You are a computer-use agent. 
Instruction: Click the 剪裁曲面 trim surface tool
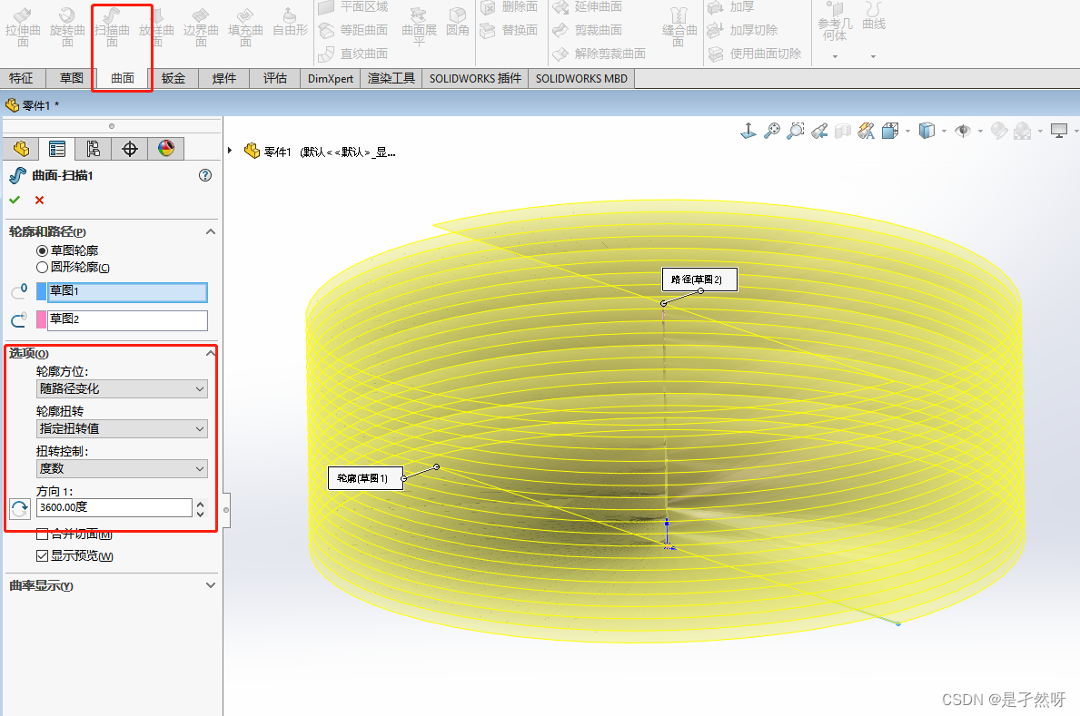[588, 30]
